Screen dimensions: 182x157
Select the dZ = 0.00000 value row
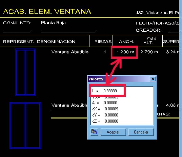(122, 121)
